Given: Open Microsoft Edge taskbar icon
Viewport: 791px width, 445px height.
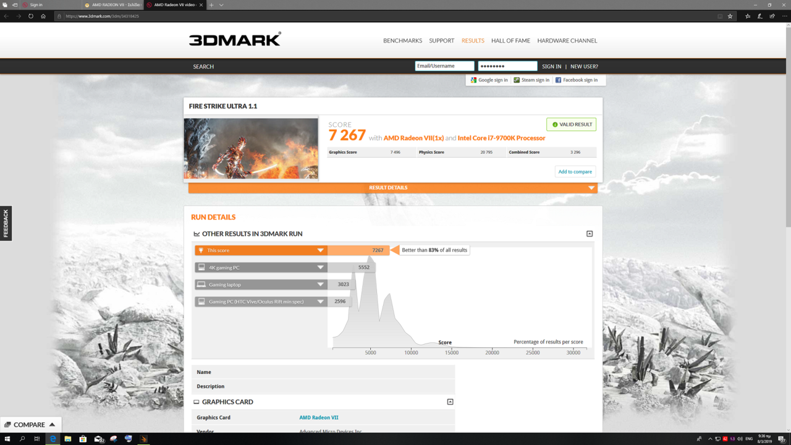Looking at the screenshot, I should click(53, 439).
